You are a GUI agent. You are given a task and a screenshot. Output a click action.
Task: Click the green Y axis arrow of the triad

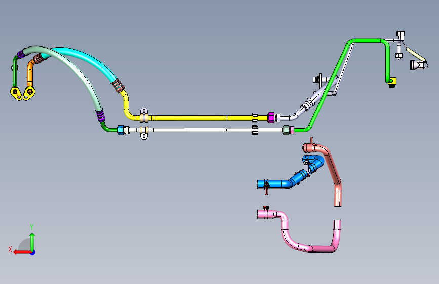tap(32, 242)
